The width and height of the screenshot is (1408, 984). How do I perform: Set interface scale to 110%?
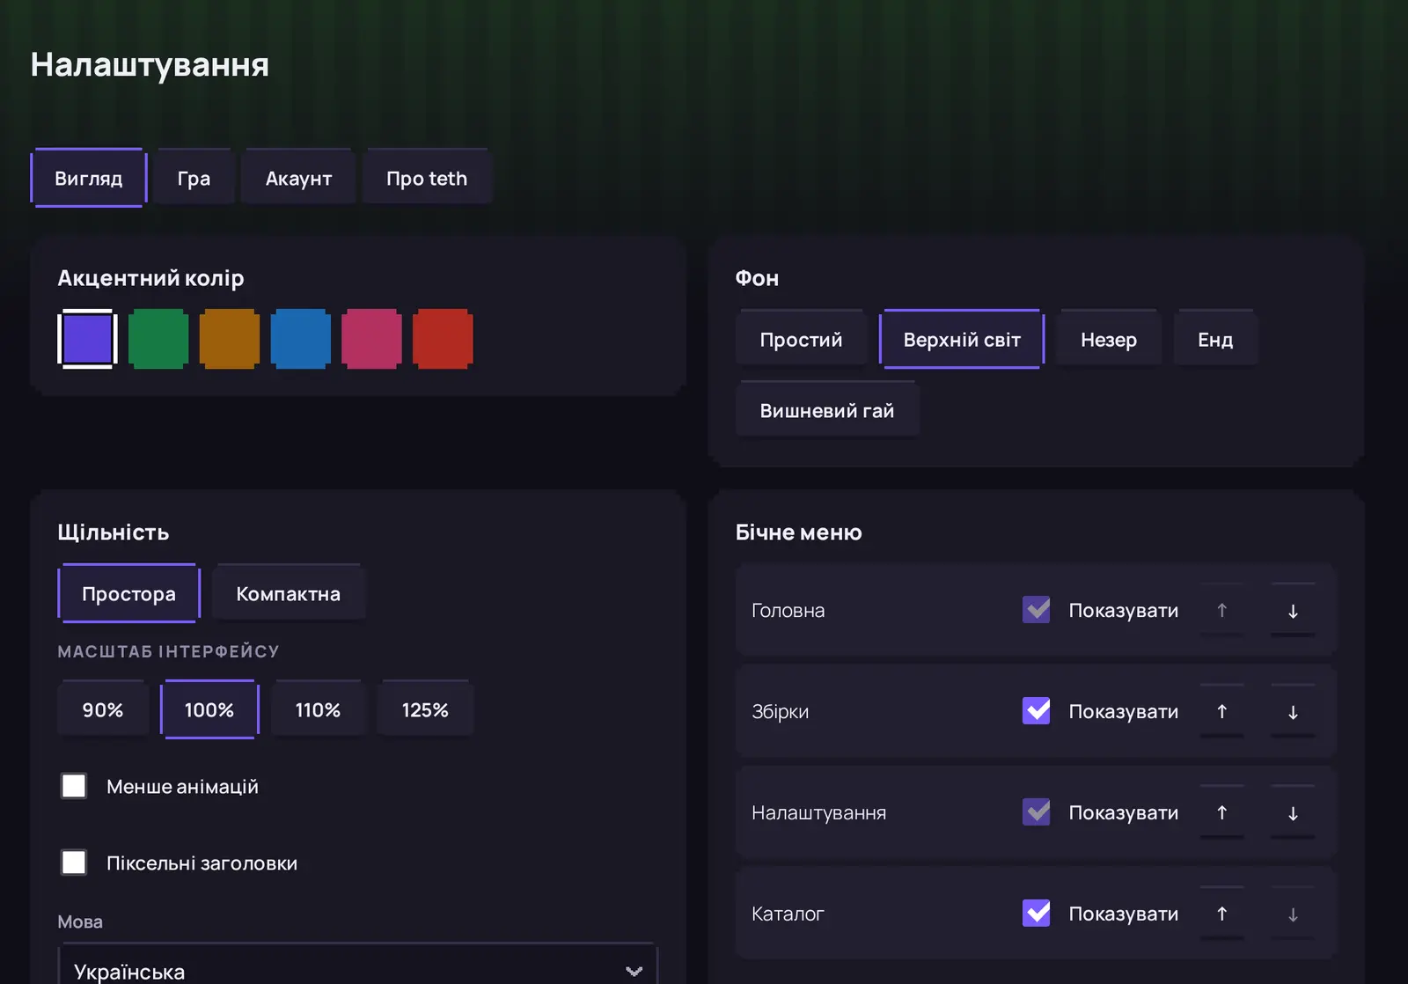click(318, 709)
